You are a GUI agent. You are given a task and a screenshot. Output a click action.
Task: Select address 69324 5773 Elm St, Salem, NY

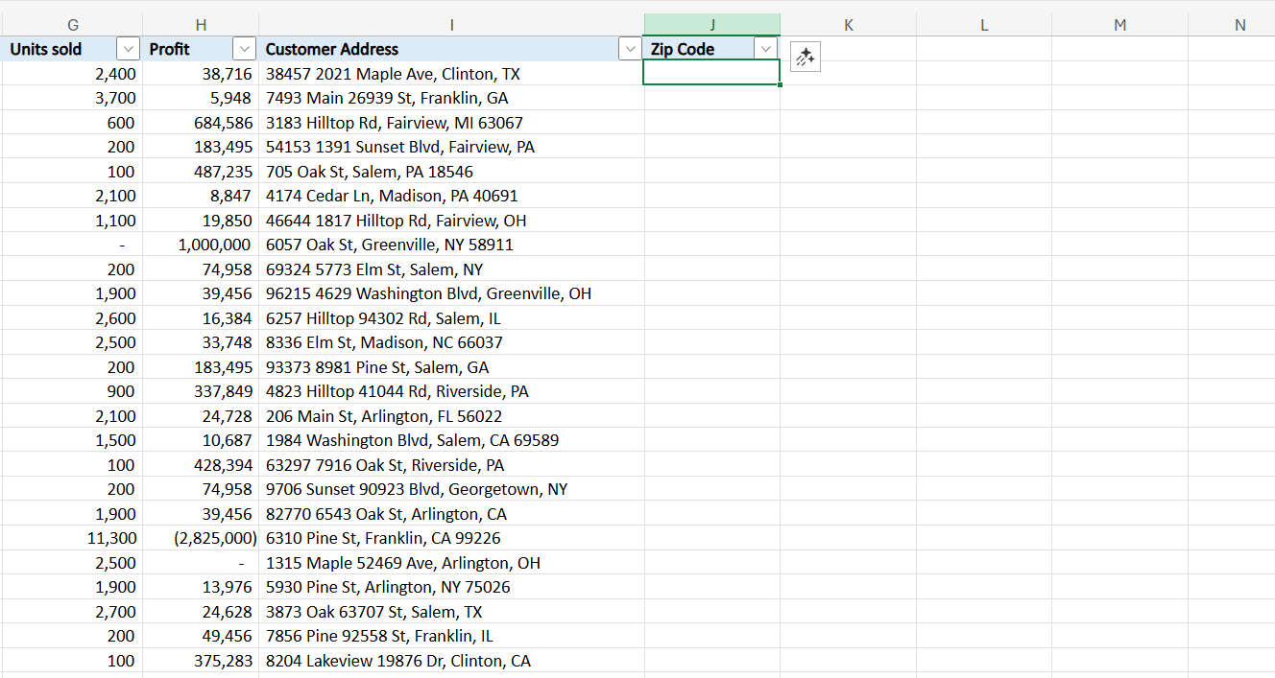coord(451,269)
